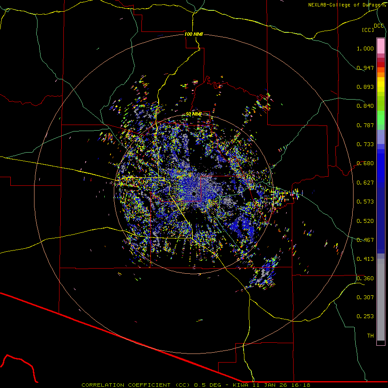Click the 0.840 legend value
This screenshot has width=388, height=388.
tap(365, 106)
